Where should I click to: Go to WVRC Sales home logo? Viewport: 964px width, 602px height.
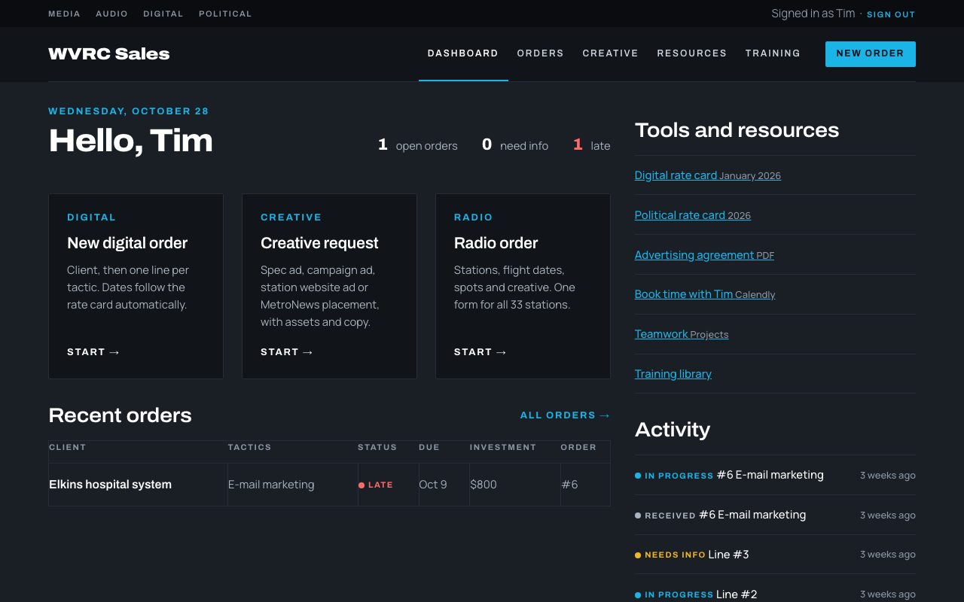coord(109,53)
